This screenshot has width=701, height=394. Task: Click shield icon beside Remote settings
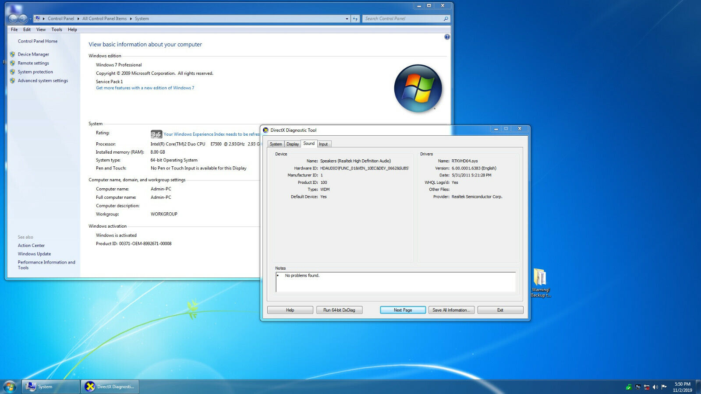12,63
